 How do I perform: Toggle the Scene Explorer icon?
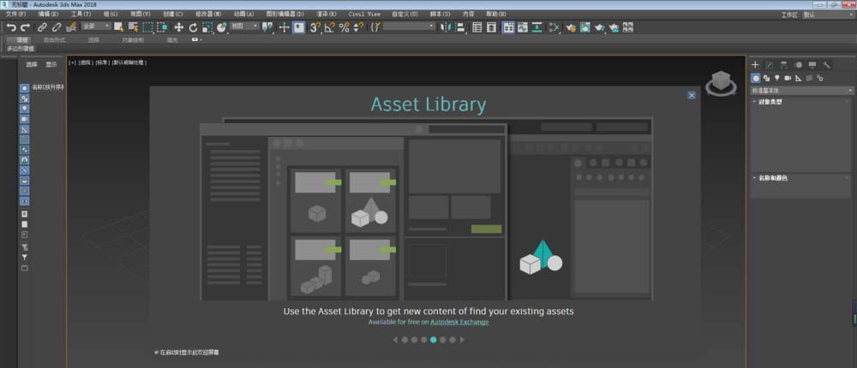click(x=477, y=27)
